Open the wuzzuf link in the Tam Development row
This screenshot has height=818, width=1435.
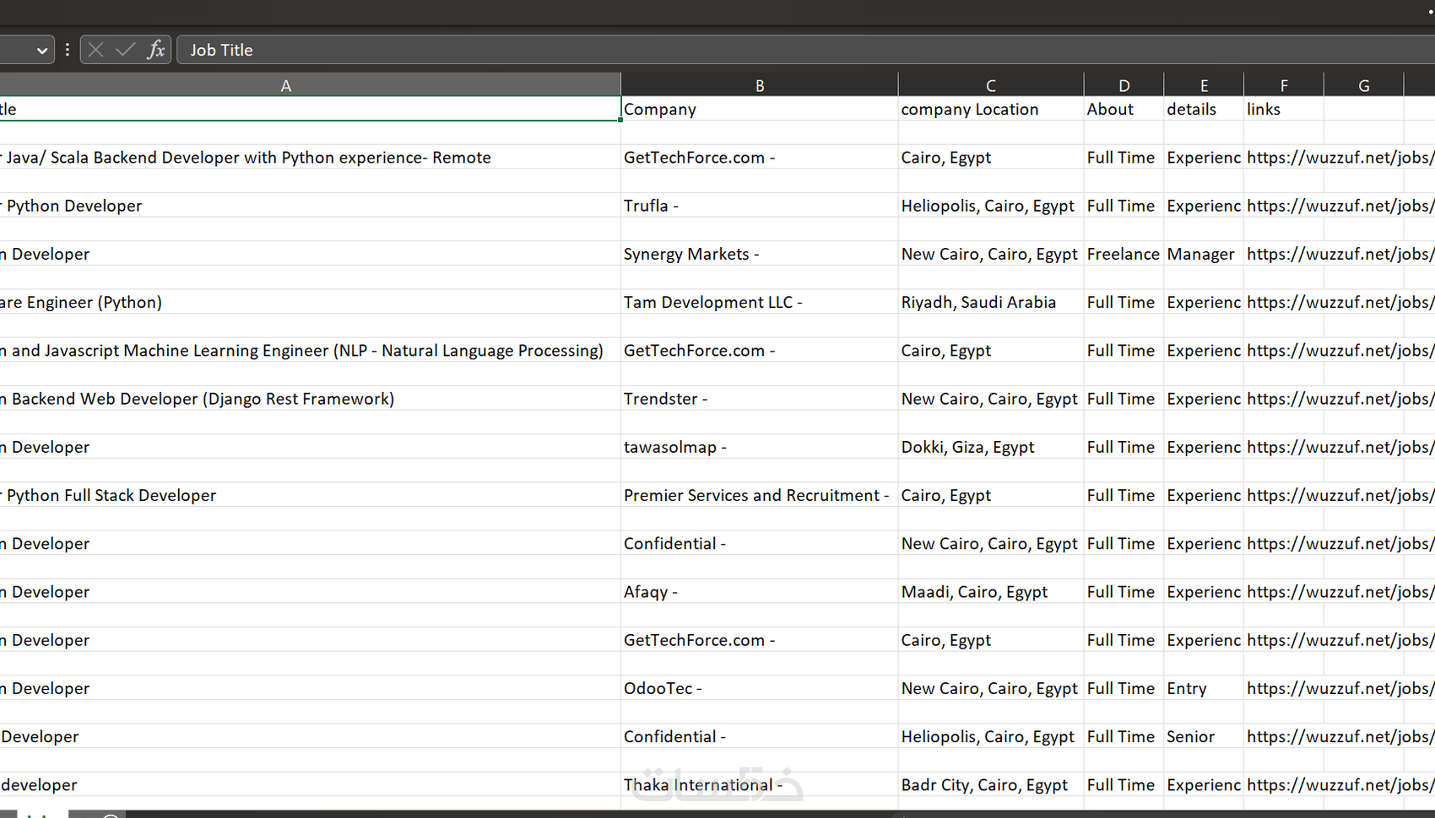[1339, 302]
